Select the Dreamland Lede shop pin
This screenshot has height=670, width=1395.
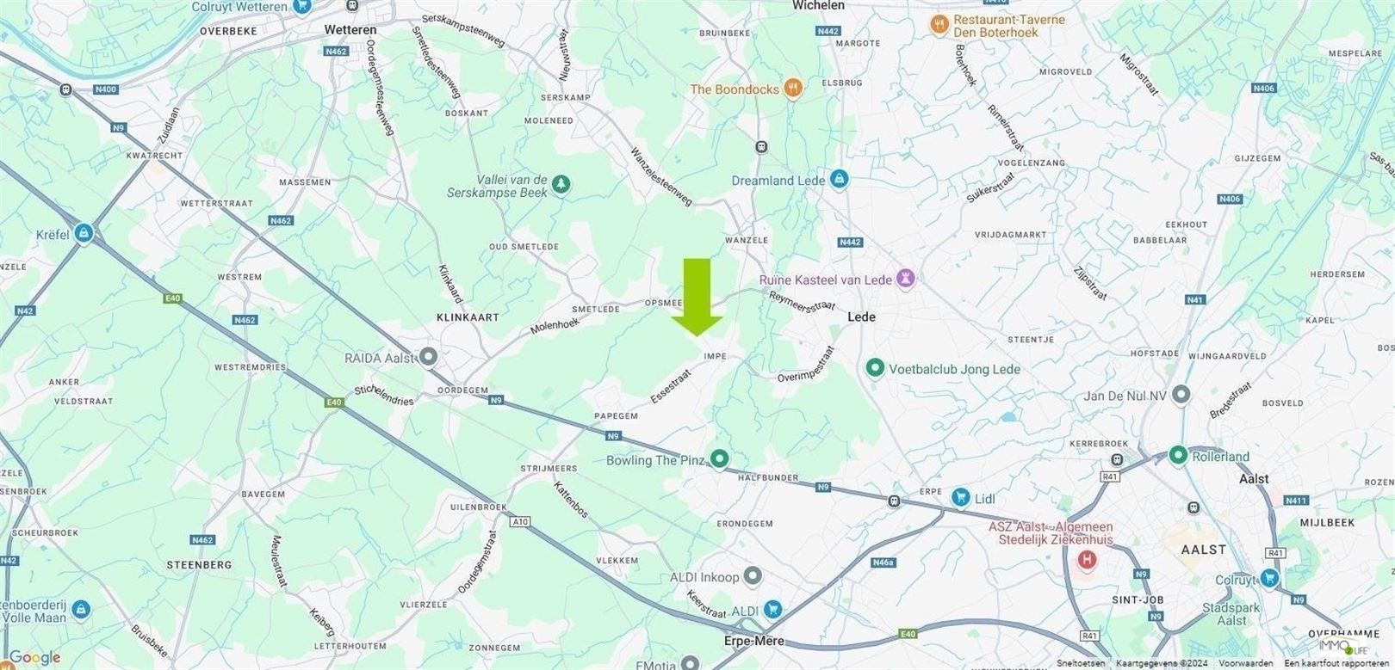(x=840, y=180)
